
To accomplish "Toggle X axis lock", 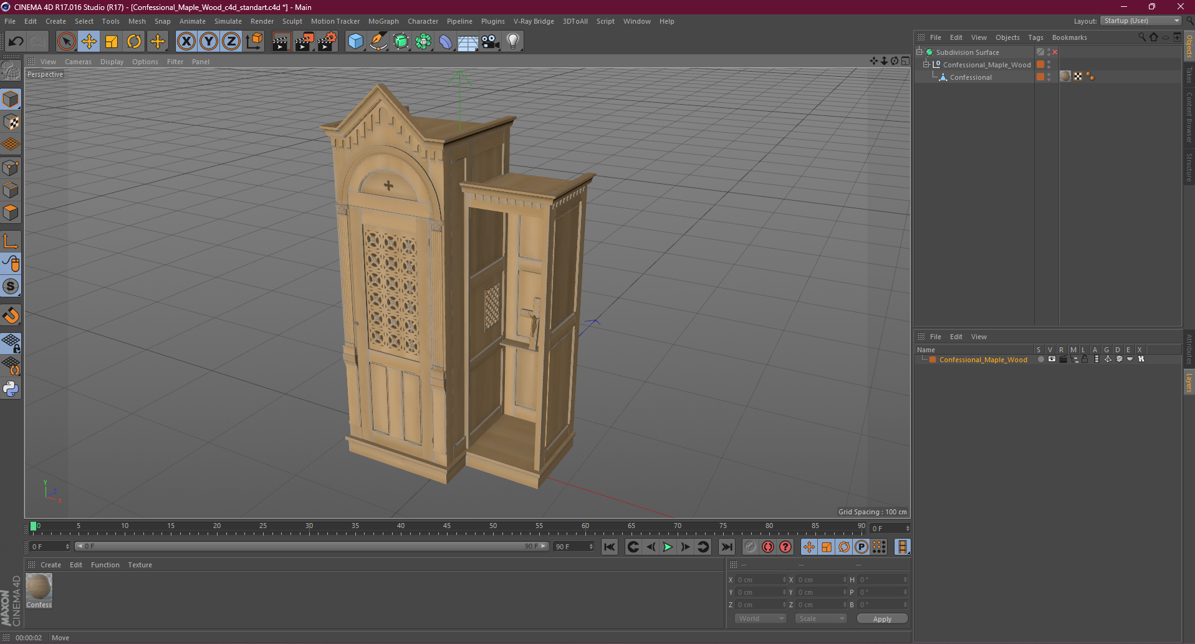I will click(186, 41).
